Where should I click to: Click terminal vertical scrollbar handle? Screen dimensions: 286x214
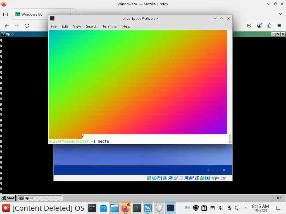pos(230,139)
